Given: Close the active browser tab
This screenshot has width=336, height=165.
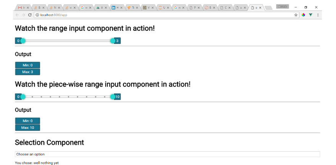Looking at the screenshot, I should 260,8.
